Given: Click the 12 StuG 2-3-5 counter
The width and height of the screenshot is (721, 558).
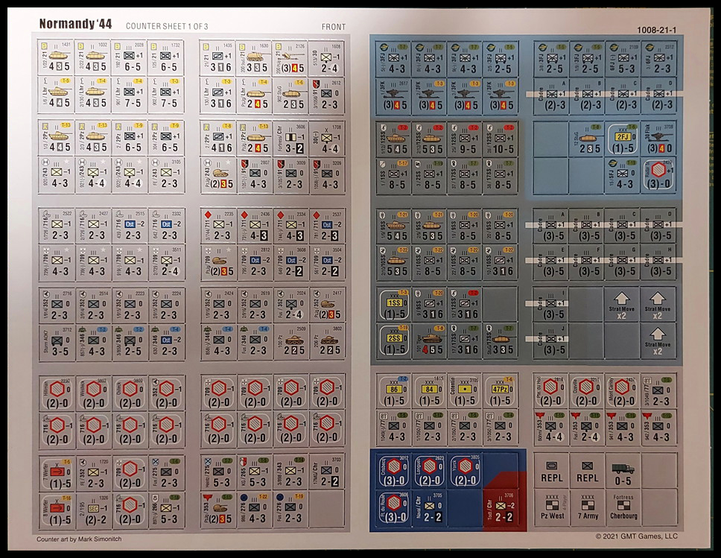Looking at the screenshot, I should tap(587, 139).
